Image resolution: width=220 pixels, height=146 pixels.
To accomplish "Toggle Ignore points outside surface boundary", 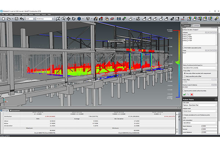I will click(x=183, y=90).
